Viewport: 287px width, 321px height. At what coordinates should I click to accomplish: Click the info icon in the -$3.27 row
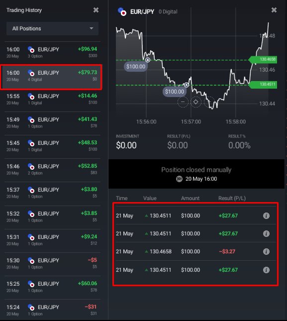266,251
